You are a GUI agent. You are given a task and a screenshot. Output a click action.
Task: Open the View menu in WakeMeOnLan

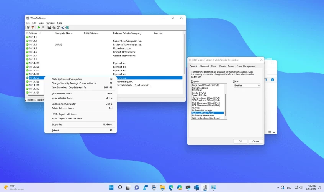pyautogui.click(x=41, y=23)
